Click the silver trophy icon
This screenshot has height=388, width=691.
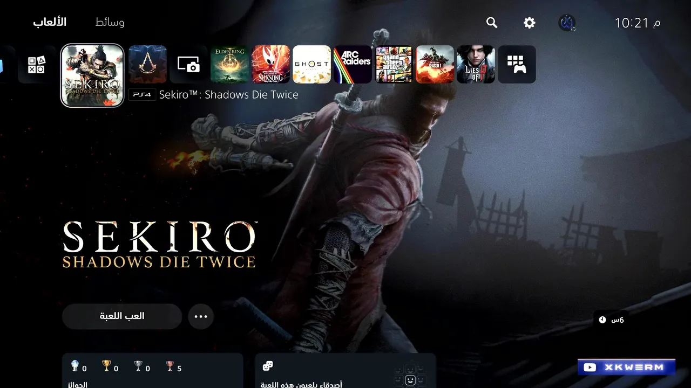click(138, 366)
